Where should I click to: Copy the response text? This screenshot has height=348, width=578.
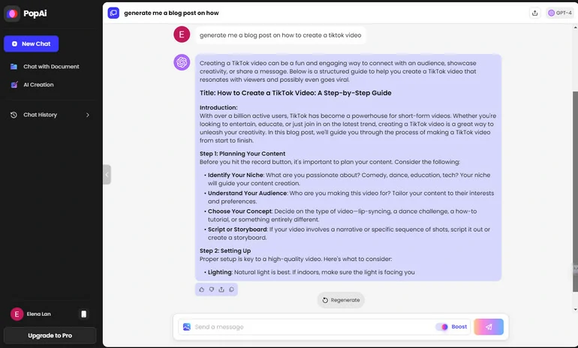(231, 289)
